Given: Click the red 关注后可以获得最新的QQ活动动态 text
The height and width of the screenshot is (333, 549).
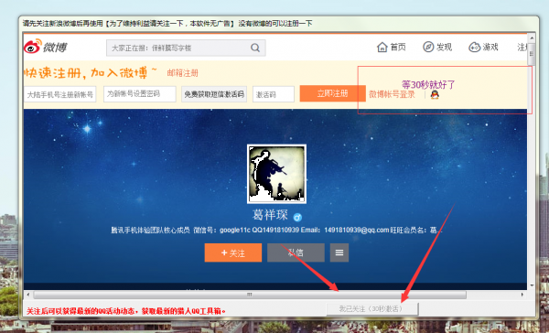Looking at the screenshot, I should 126,311.
